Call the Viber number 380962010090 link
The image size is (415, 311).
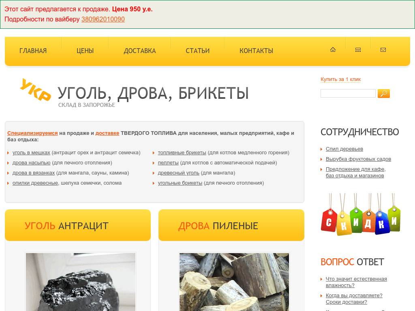[103, 19]
